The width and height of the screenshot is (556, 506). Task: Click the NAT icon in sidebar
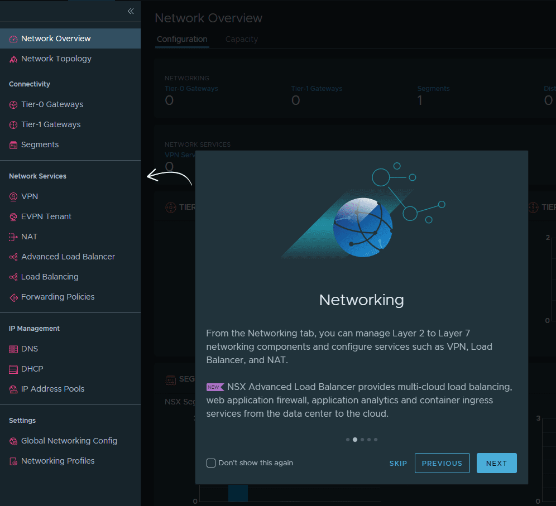click(x=13, y=237)
